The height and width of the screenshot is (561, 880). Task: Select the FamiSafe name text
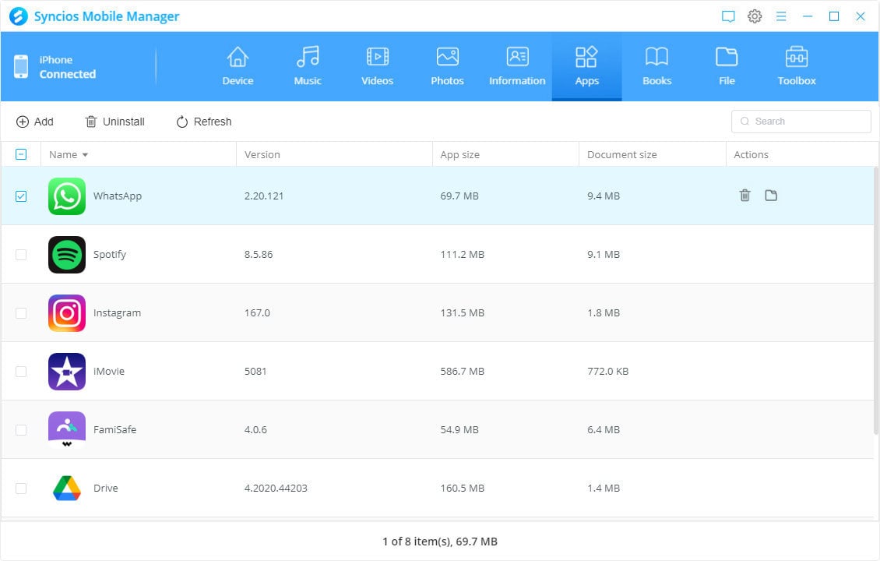(x=114, y=429)
